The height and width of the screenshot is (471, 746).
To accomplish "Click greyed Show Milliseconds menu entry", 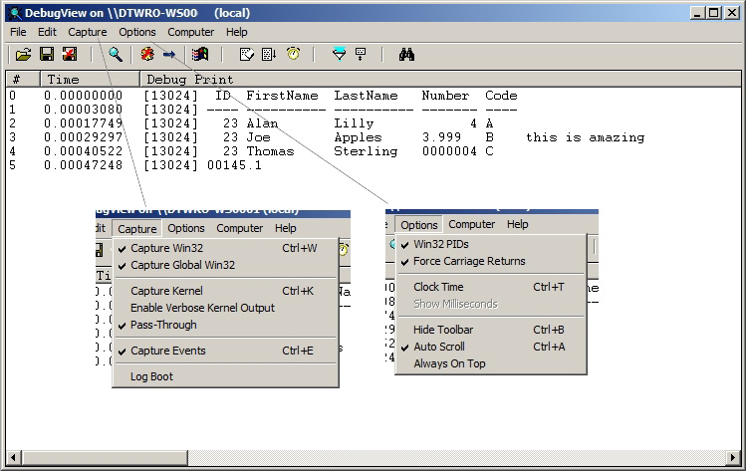I will [490, 304].
